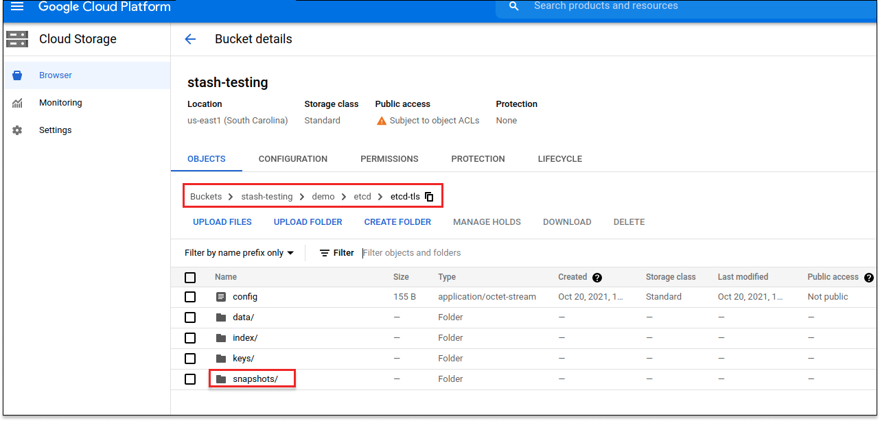This screenshot has height=421, width=880.
Task: Click the help icon next to Created column
Action: pos(597,278)
